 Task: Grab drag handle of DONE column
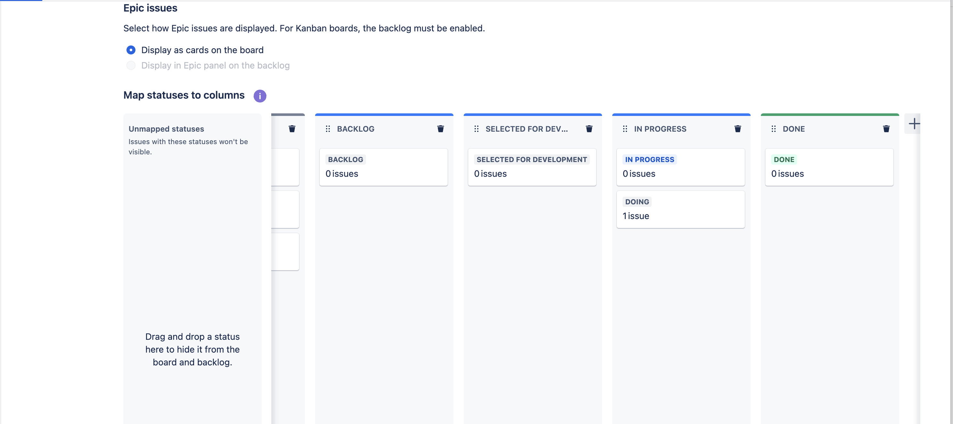coord(774,129)
